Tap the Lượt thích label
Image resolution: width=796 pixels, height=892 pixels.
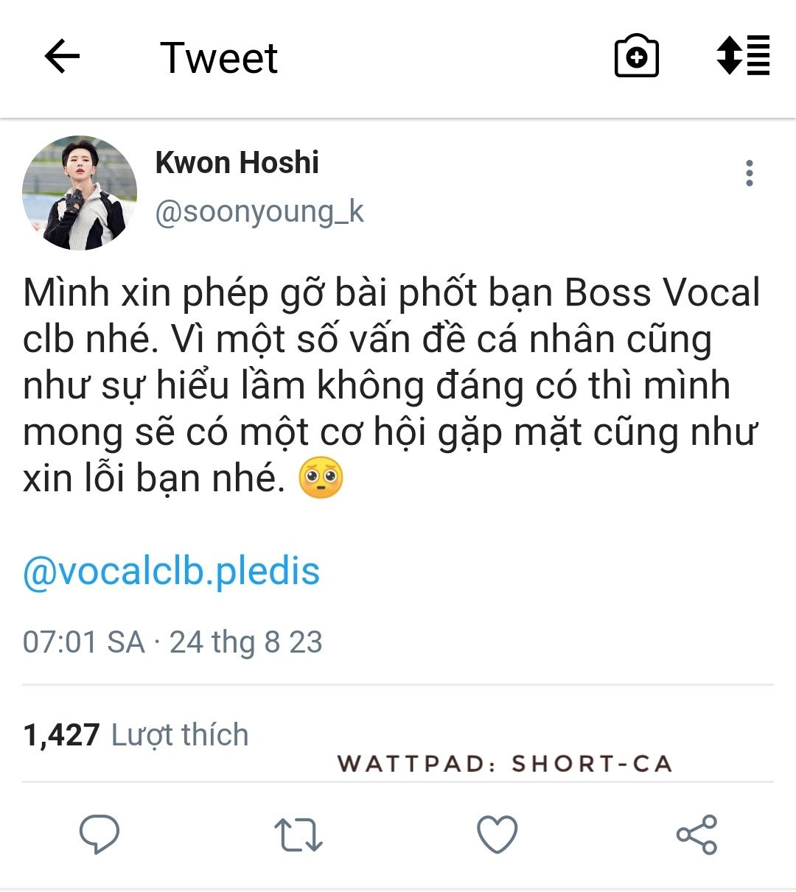point(180,735)
